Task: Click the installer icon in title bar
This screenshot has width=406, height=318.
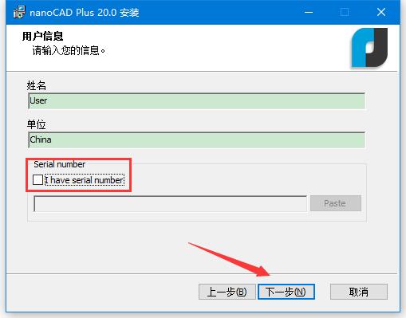Action: click(19, 12)
